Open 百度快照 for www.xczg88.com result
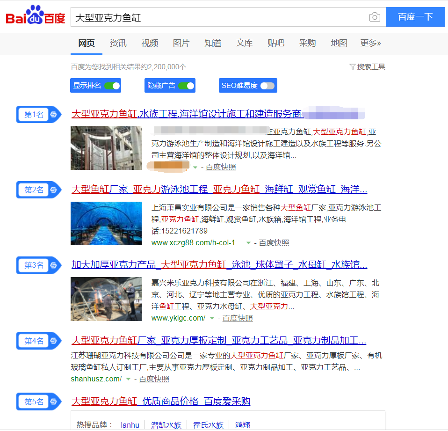The height and width of the screenshot is (431, 448). click(x=274, y=243)
